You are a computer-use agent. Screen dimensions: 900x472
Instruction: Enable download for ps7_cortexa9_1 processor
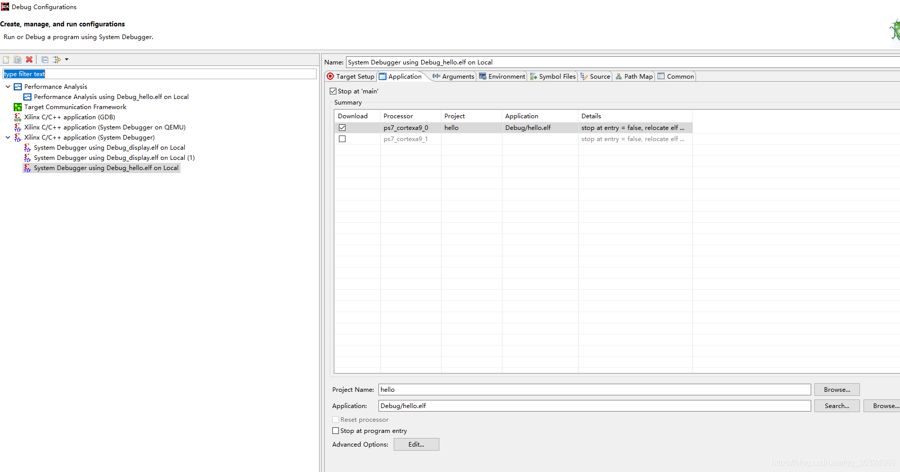[x=342, y=139]
